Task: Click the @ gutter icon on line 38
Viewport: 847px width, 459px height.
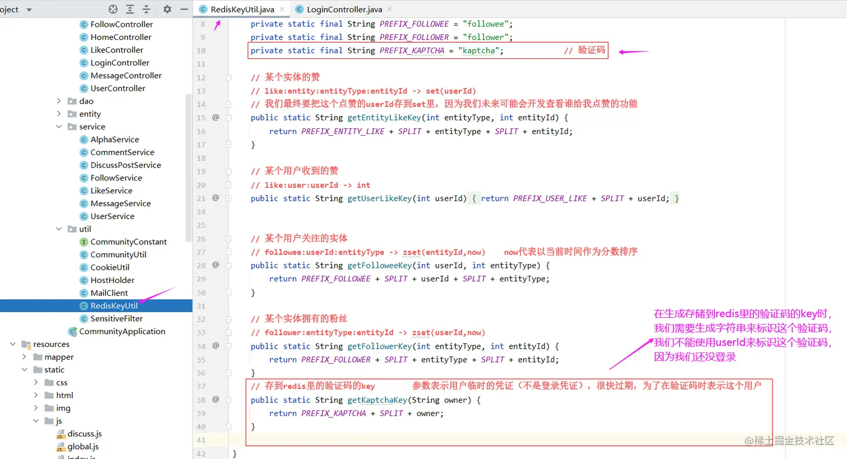Action: [x=216, y=400]
